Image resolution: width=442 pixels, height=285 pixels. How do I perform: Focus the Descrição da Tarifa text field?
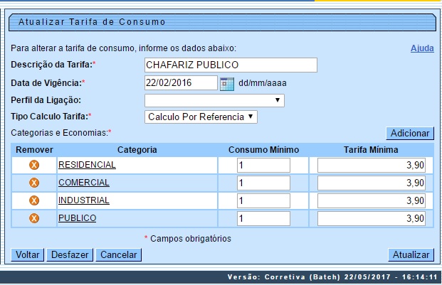[x=230, y=65]
